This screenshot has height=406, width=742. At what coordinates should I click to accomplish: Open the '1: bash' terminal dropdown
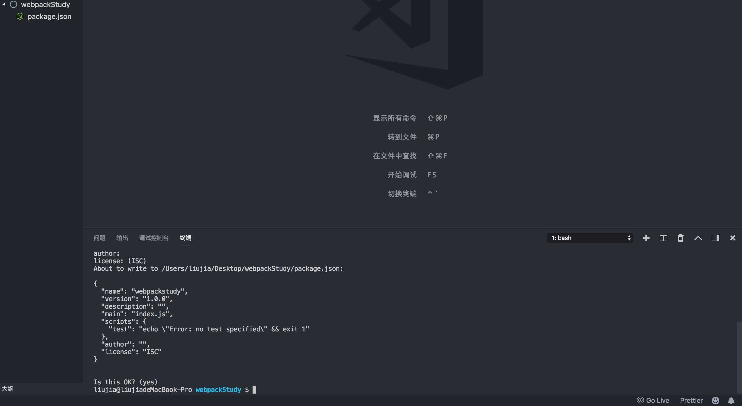589,238
